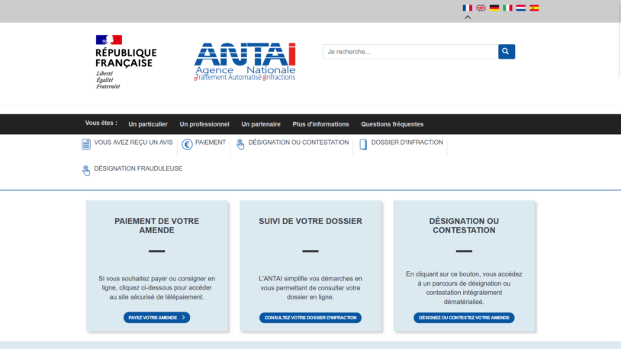Open 'Un particulier' menu
The width and height of the screenshot is (621, 349).
pos(148,124)
